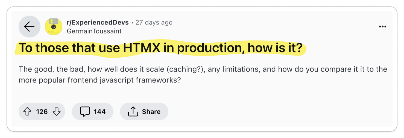The width and height of the screenshot is (404, 138).
Task: Click the share arrow icon
Action: [133, 111]
